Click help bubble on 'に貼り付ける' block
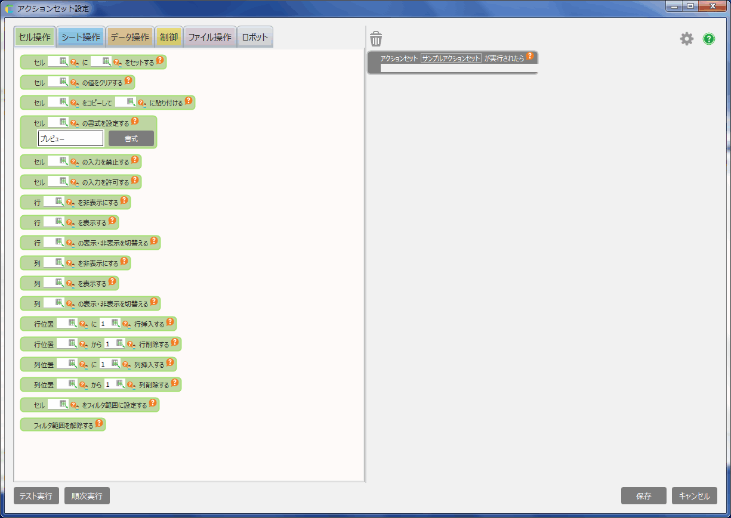Screen dimensions: 731x518 point(189,100)
